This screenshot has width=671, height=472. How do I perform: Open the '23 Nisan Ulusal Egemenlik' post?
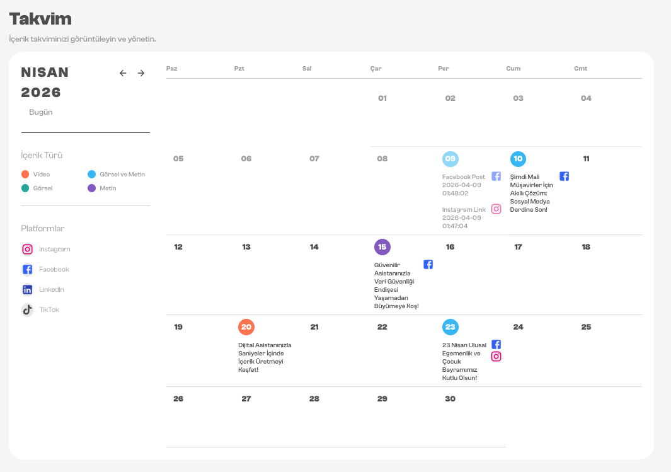pos(464,361)
